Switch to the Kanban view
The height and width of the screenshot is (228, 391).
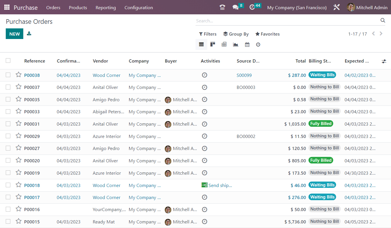[x=213, y=44]
